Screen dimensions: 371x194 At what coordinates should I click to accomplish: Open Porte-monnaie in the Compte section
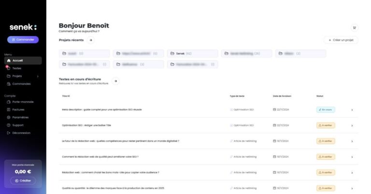click(x=23, y=102)
